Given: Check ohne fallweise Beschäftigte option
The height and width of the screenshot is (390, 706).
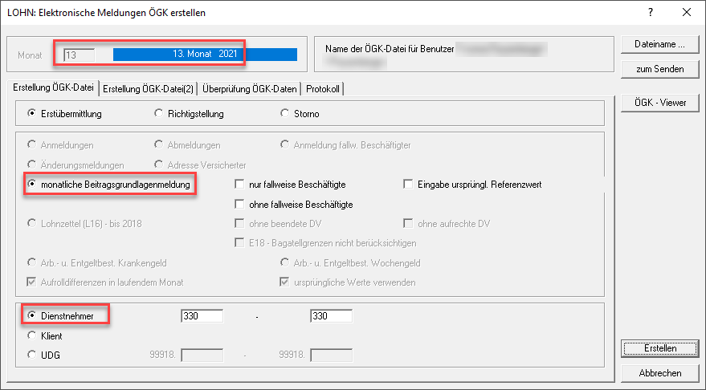Looking at the screenshot, I should click(x=239, y=205).
